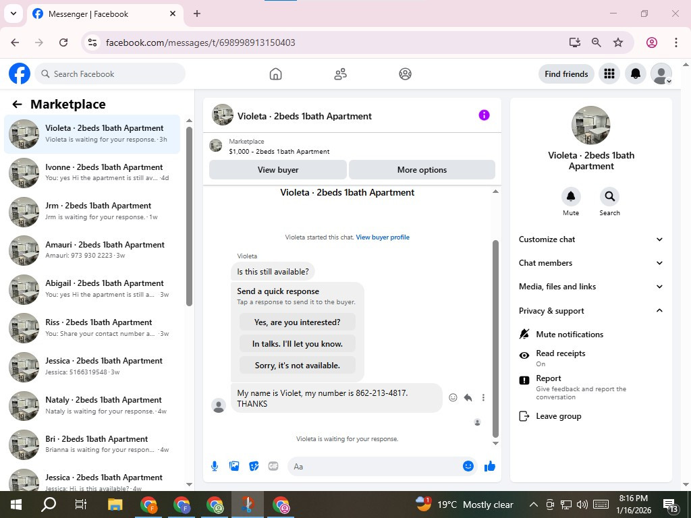Click the back arrow beside Marketplace

pos(17,105)
